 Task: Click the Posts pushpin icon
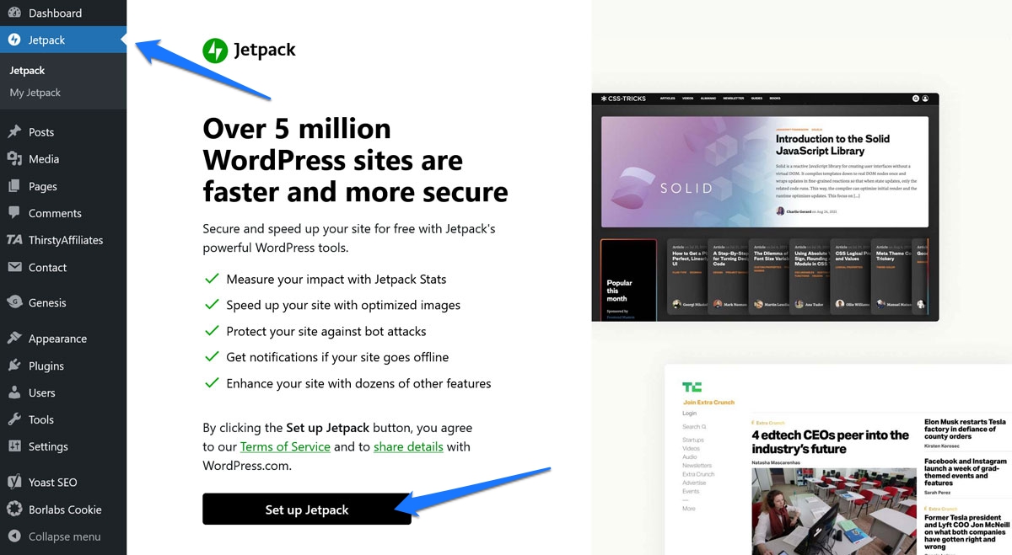(13, 131)
